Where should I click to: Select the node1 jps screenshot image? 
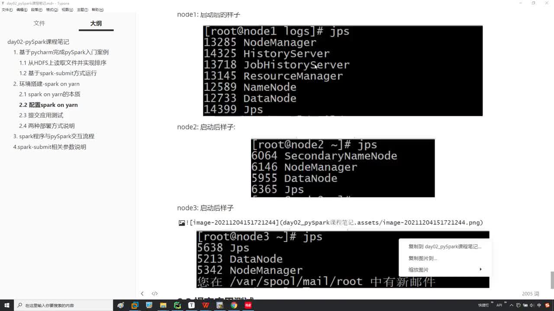(343, 70)
